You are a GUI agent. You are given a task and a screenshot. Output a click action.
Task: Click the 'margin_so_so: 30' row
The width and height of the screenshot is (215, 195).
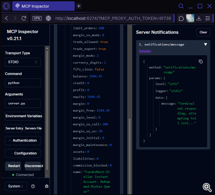point(87,131)
